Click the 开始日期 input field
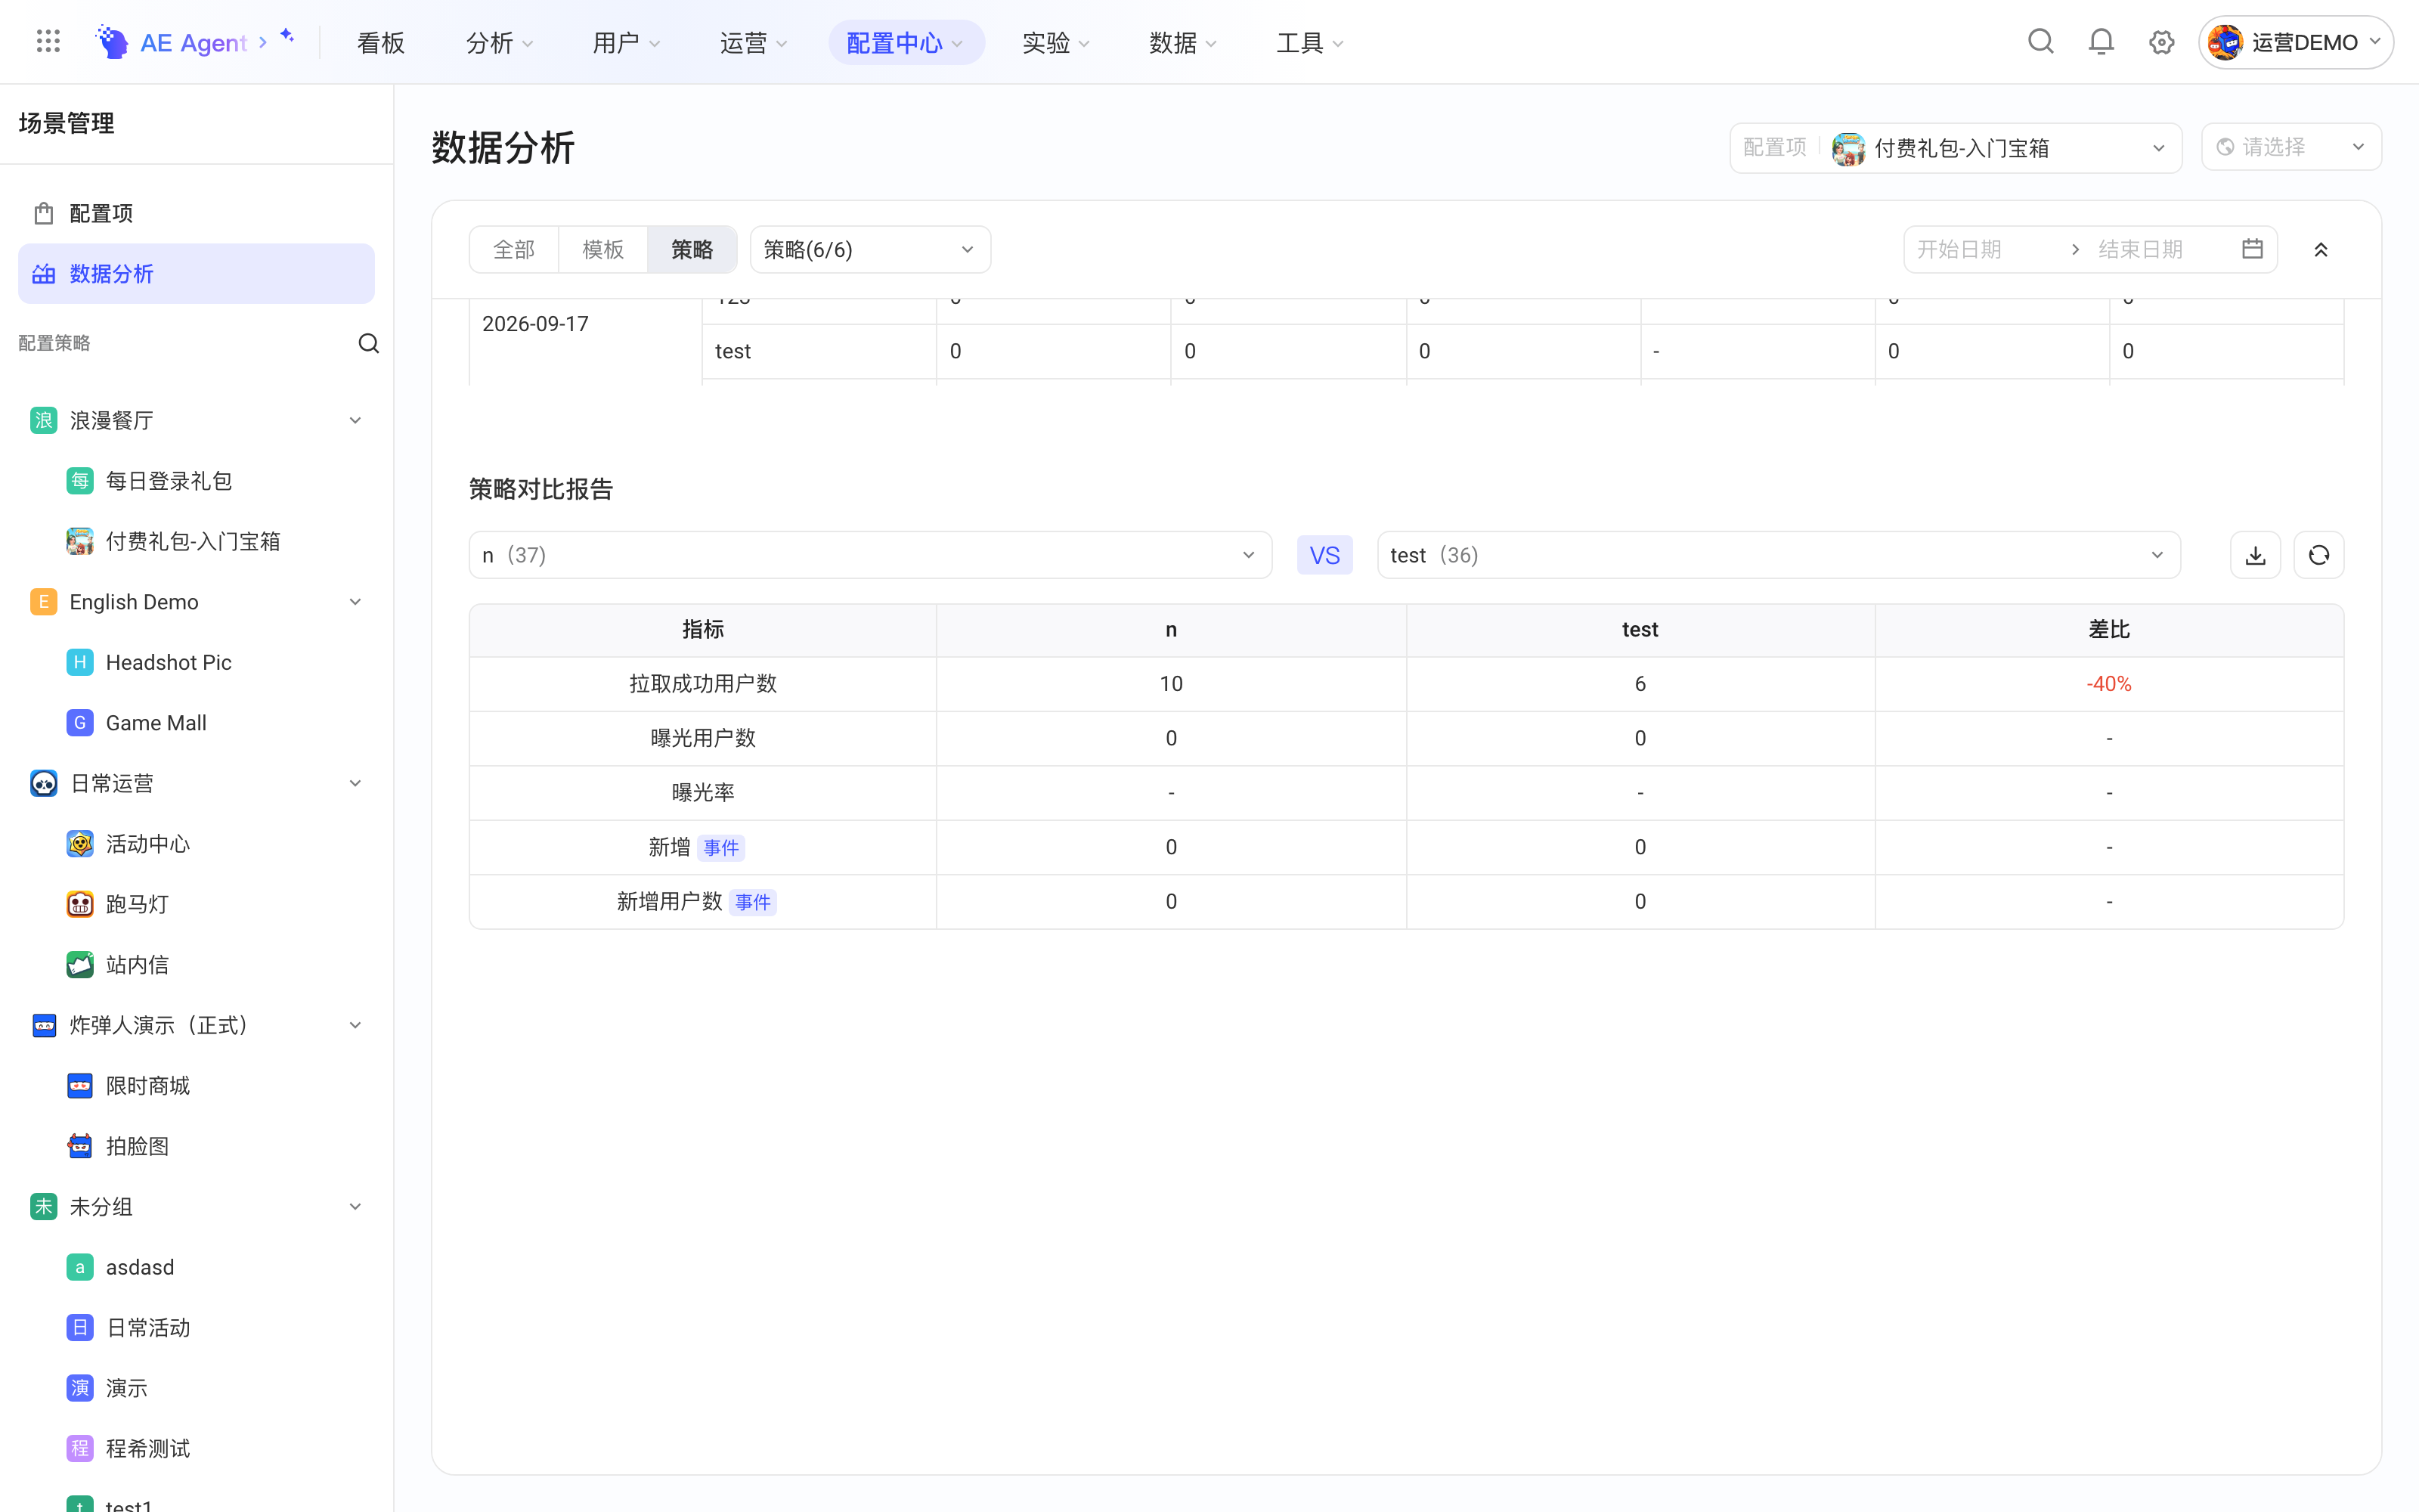The image size is (2419, 1512). [x=1984, y=249]
